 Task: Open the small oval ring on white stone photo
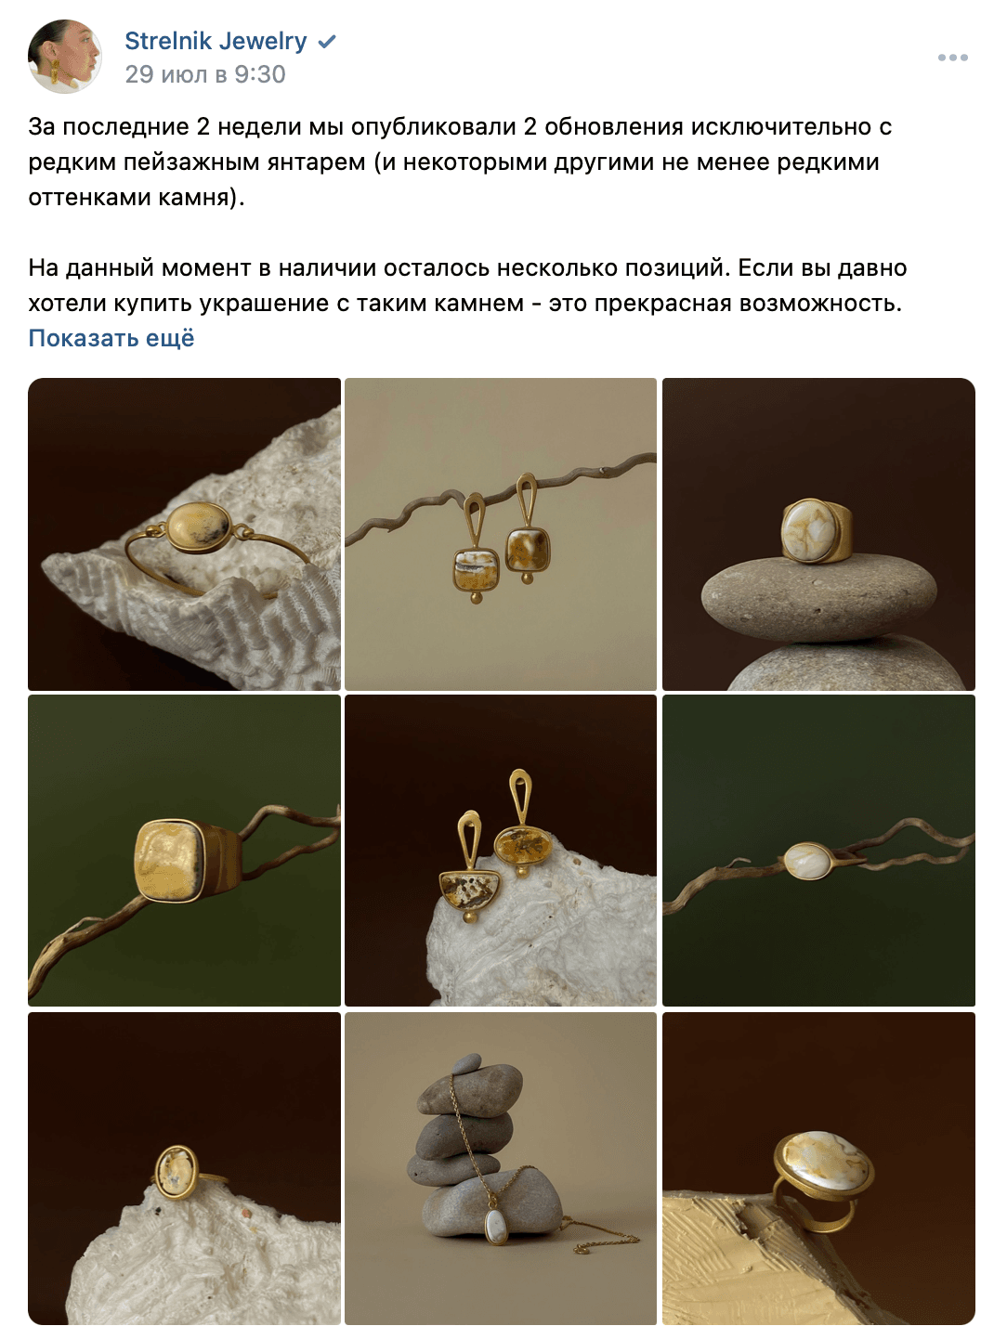[x=184, y=1168]
